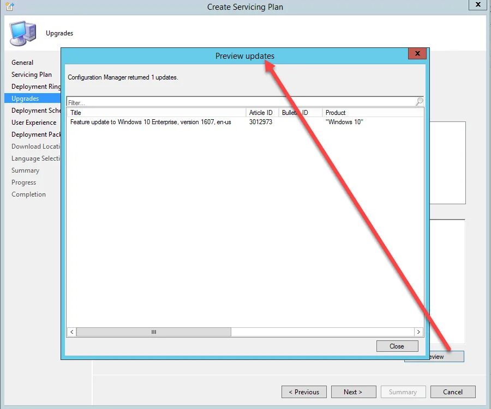The image size is (491, 409).
Task: Click the right arrow of horizontal scrollbar
Action: pos(418,332)
